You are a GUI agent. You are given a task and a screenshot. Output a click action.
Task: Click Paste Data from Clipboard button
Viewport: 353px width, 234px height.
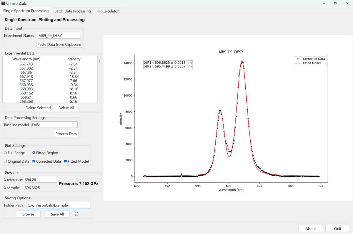pos(59,45)
